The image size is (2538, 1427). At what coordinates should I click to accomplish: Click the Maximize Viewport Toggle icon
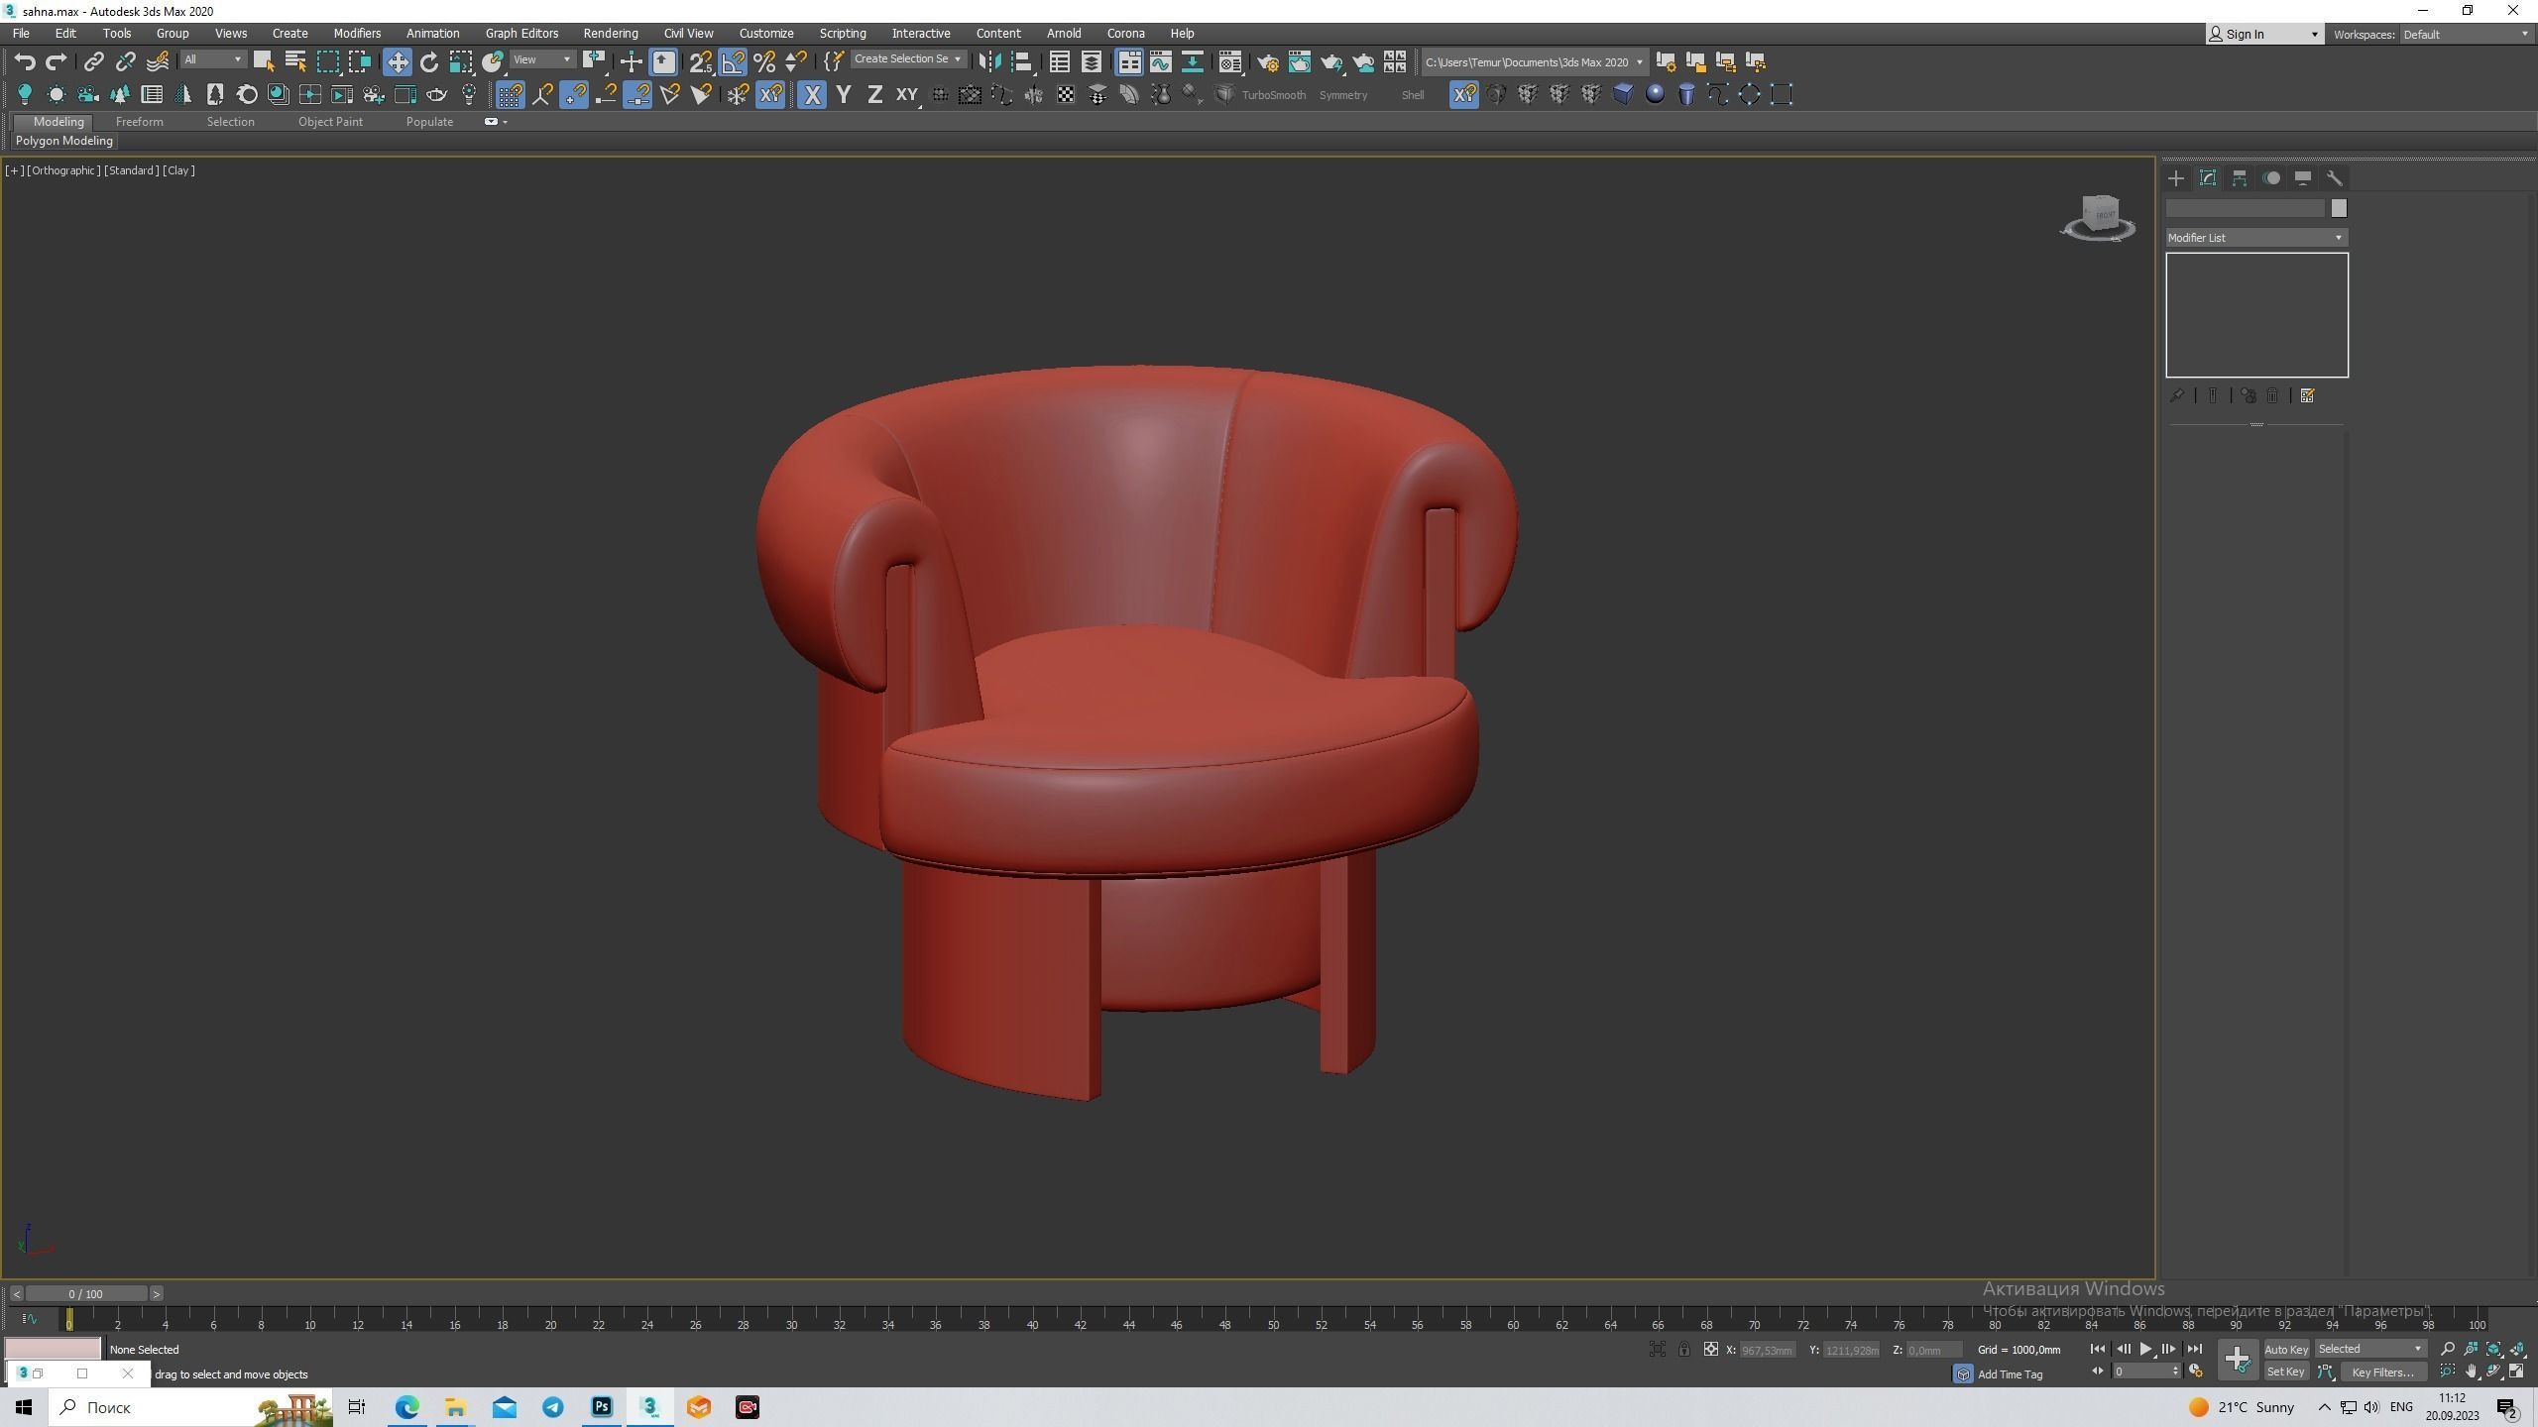[x=2517, y=1372]
